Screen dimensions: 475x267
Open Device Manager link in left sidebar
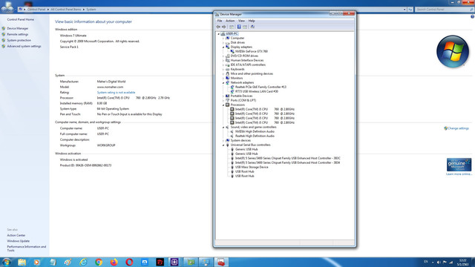coord(18,28)
